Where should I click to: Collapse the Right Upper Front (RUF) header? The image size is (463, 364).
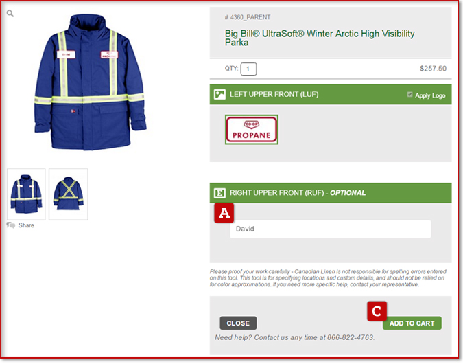331,193
